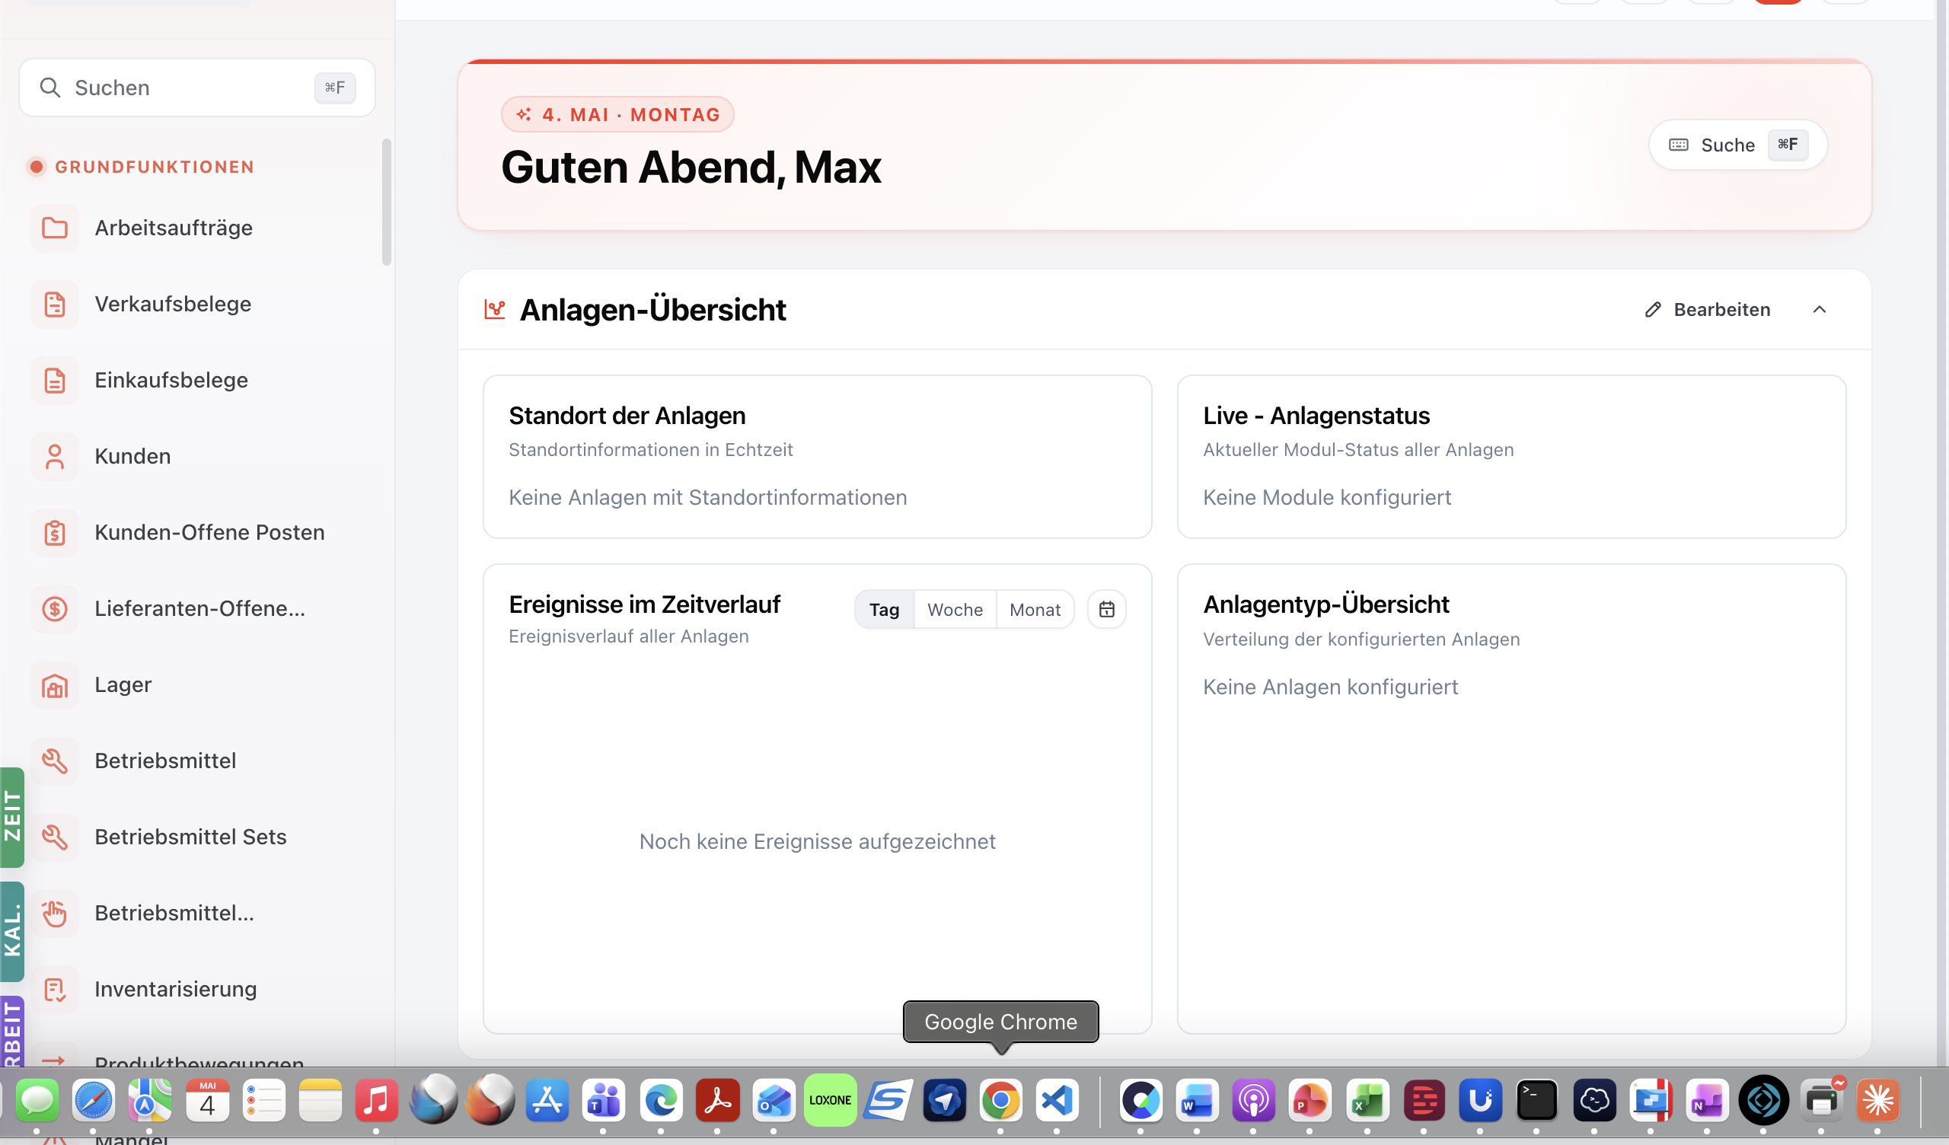
Task: Focus the Suchen input field in sidebar
Action: tap(197, 88)
